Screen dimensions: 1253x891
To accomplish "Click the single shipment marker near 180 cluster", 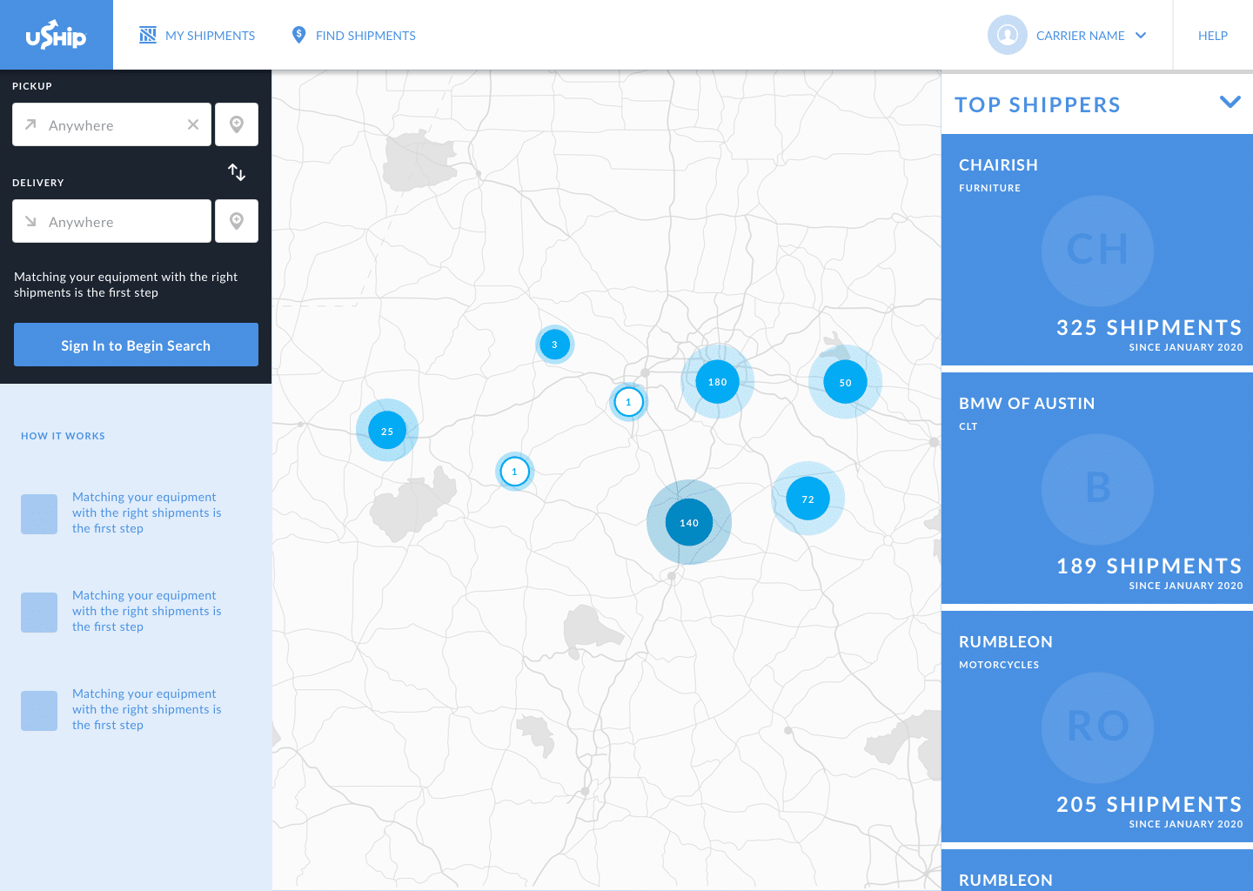I will (x=628, y=402).
